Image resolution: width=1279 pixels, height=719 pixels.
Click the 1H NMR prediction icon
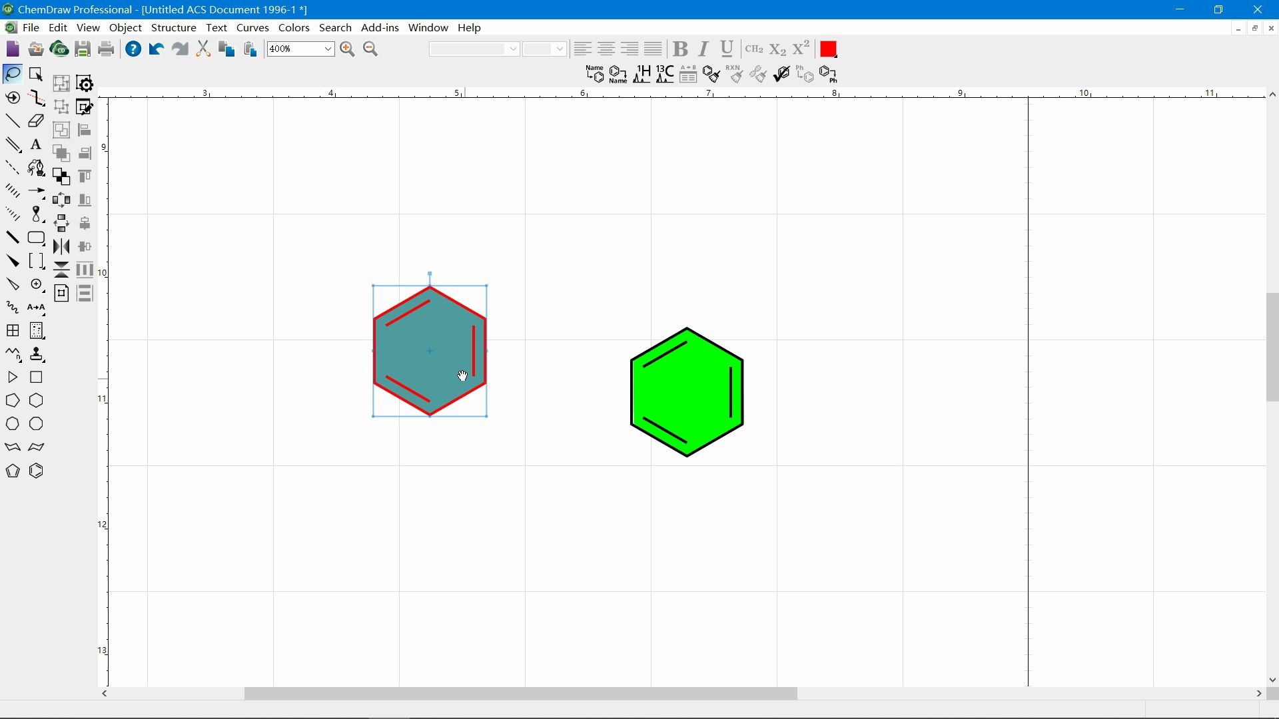[x=642, y=74]
